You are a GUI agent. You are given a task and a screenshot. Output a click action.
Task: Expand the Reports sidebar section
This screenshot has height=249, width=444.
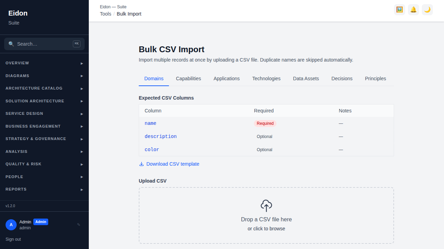(44, 190)
